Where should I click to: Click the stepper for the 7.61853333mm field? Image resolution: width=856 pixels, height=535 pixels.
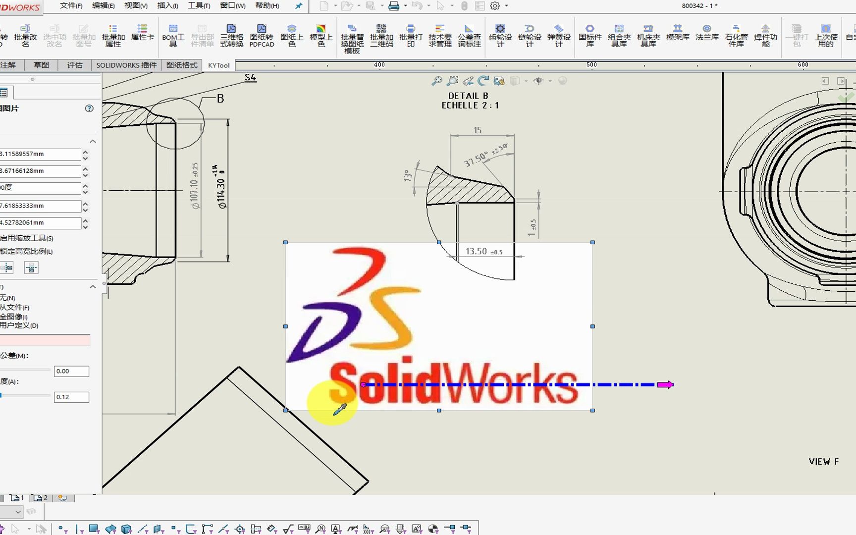tap(85, 207)
